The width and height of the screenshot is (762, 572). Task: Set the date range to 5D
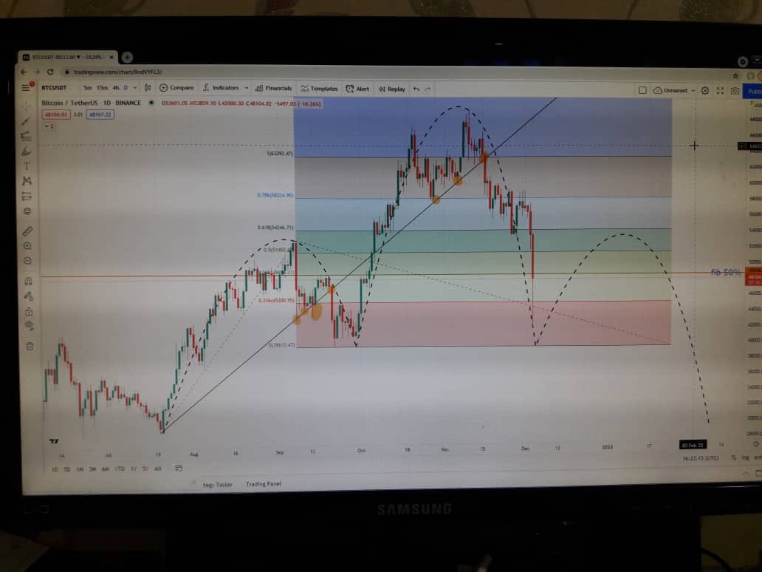click(x=67, y=469)
